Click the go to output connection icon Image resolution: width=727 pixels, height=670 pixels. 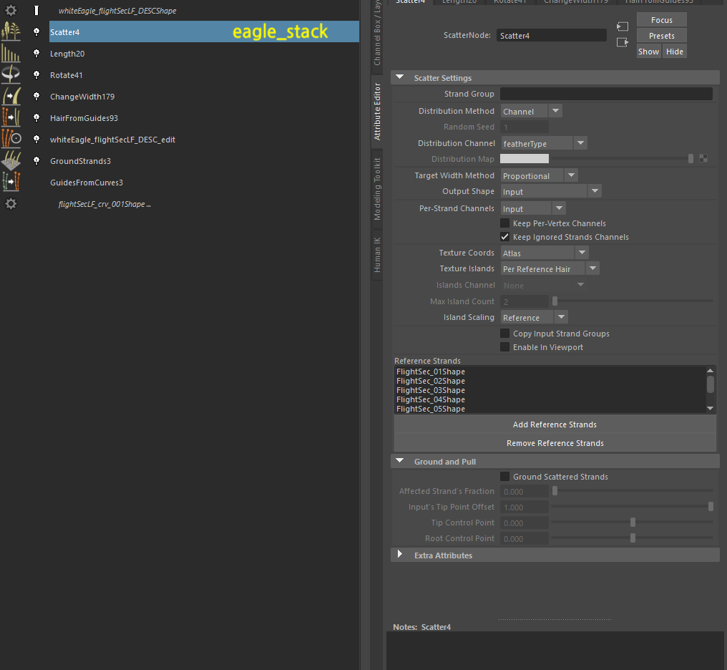click(623, 42)
